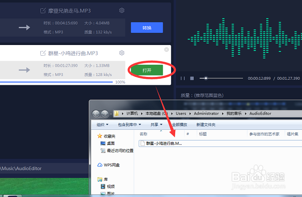Image resolution: width=302 pixels, height=197 pixels.
Task: Click 我的音乐 in the address bar
Action: [x=234, y=114]
